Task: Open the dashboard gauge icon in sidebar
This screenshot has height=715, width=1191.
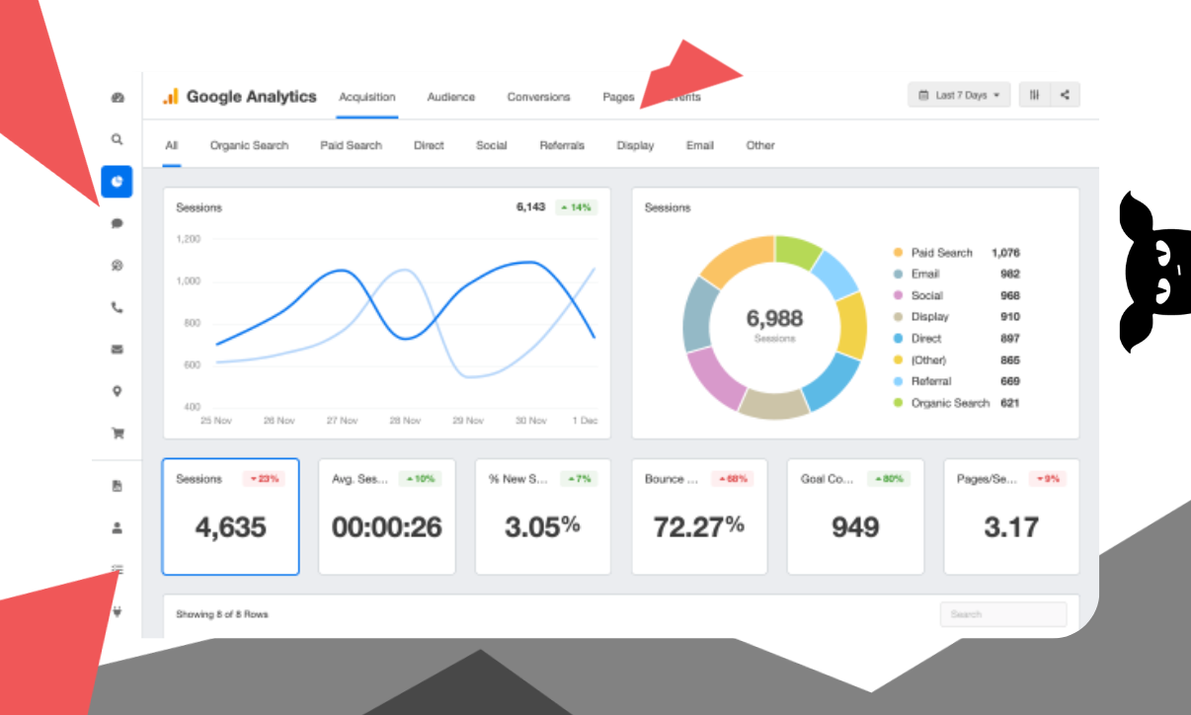Action: pos(118,98)
